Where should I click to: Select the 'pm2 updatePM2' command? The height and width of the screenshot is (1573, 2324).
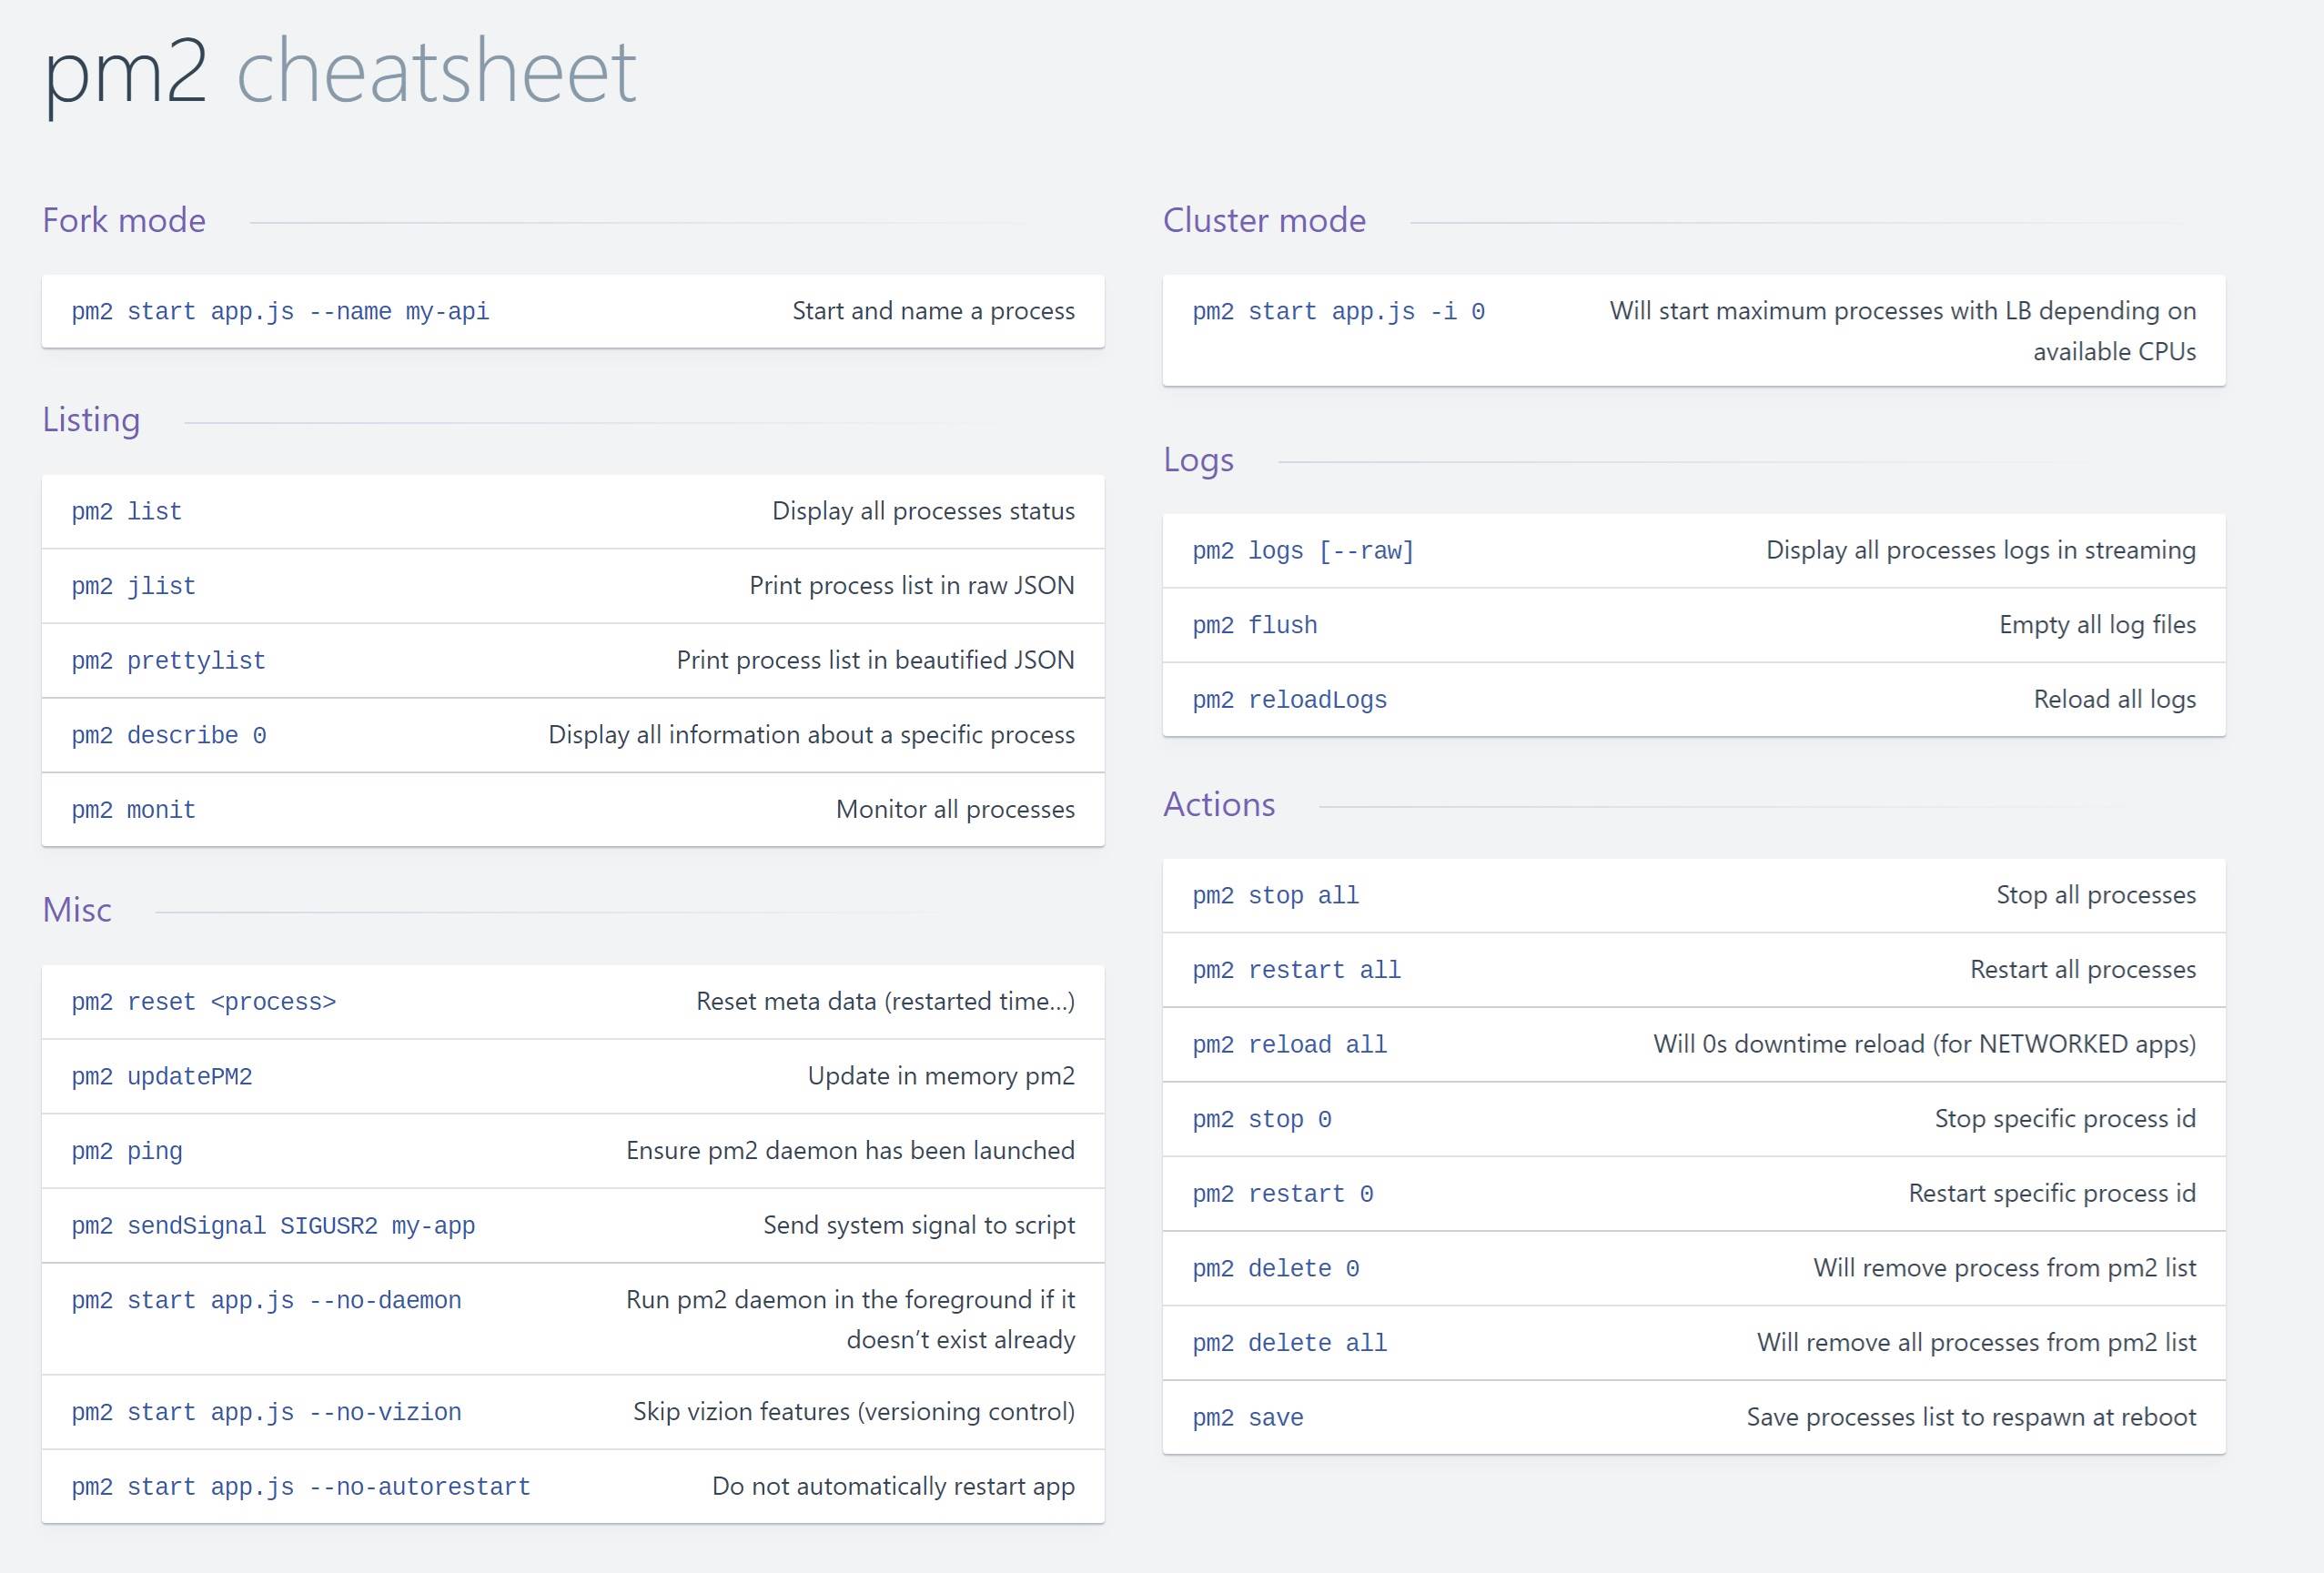[162, 1077]
